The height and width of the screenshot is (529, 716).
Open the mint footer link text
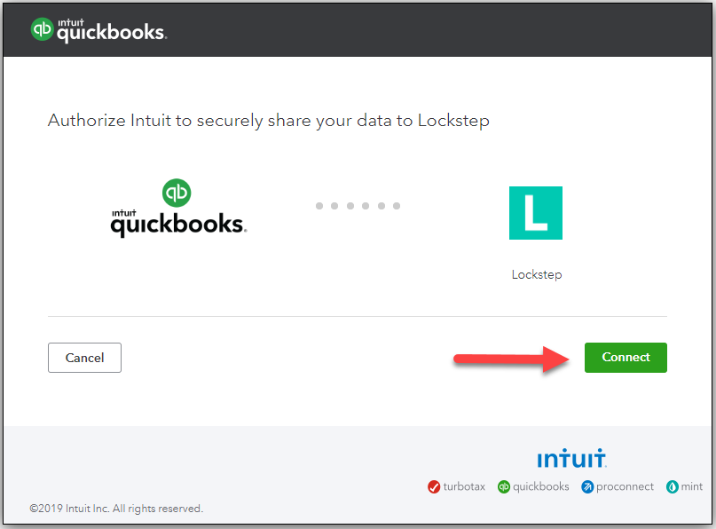[692, 486]
